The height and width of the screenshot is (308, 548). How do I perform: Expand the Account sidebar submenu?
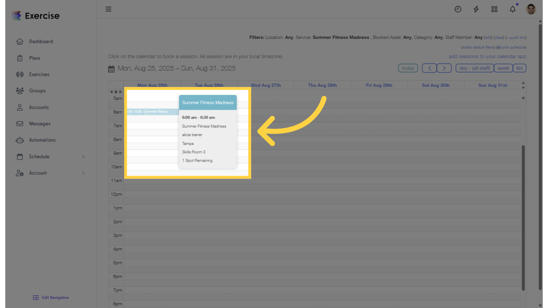83,173
